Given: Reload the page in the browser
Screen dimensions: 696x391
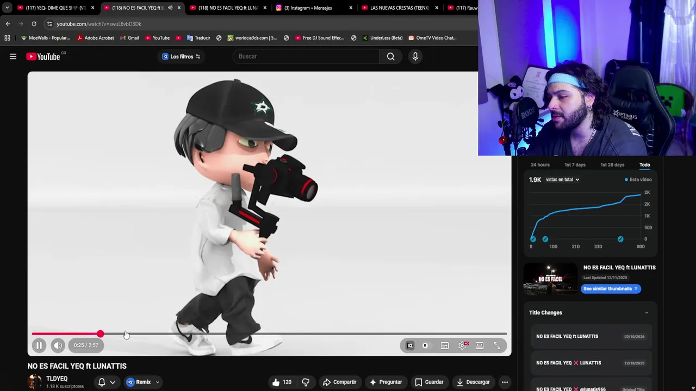Looking at the screenshot, I should coord(34,24).
